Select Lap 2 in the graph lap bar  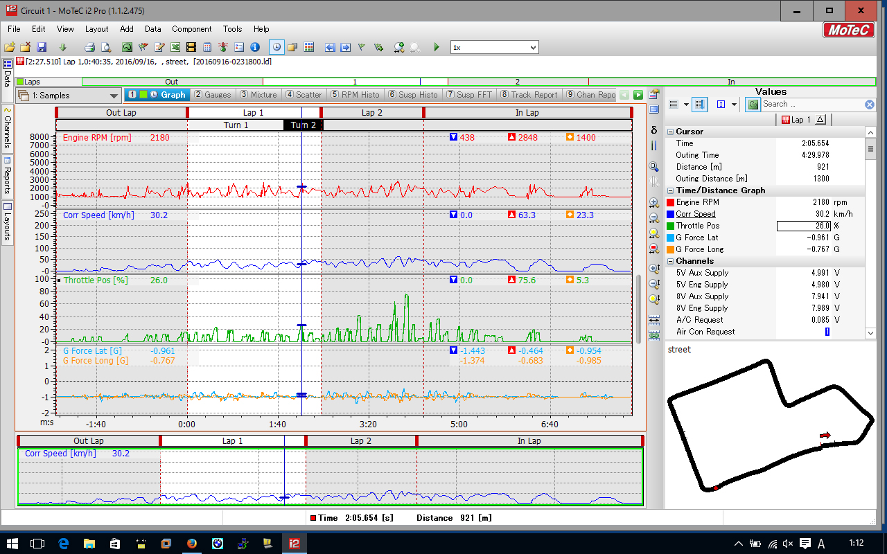(373, 112)
